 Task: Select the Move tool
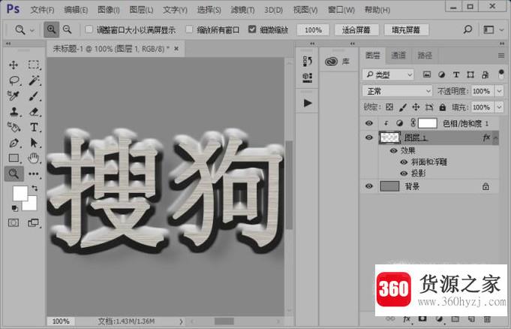pos(14,65)
